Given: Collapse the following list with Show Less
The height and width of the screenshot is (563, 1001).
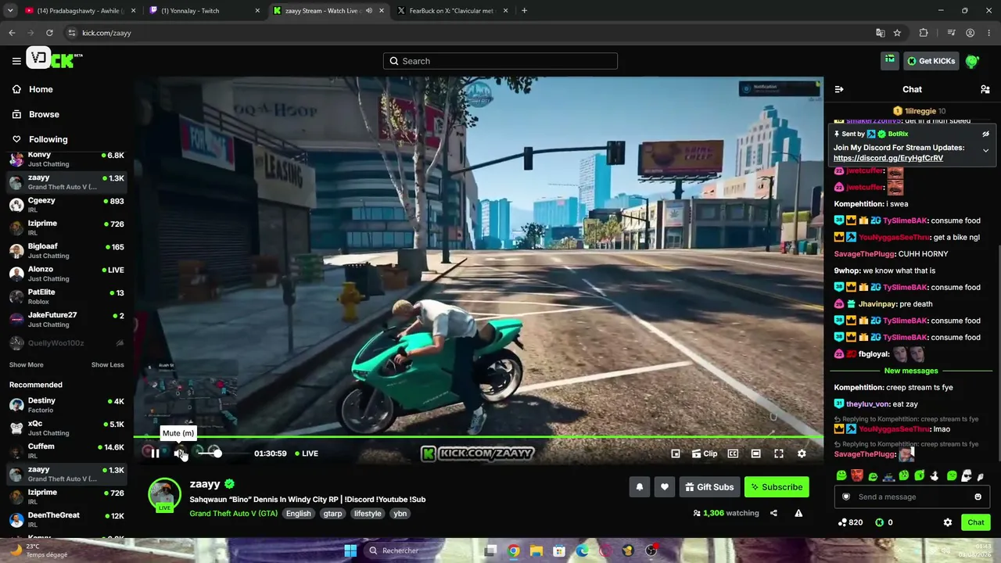Looking at the screenshot, I should [x=107, y=365].
